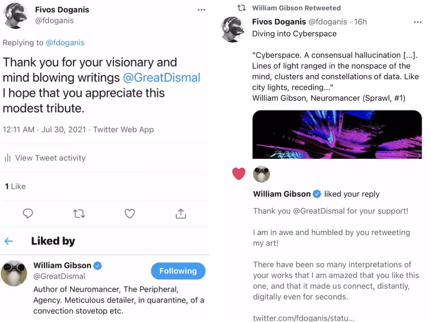Click William Gibson's verified badge in Liked by
430x322 pixels.
pos(97,266)
